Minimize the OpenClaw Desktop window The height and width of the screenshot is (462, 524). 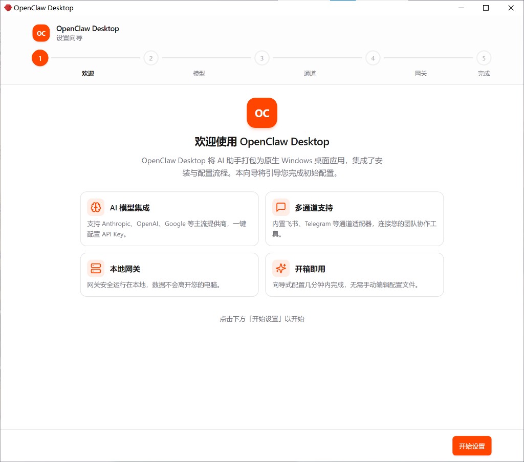(x=461, y=8)
